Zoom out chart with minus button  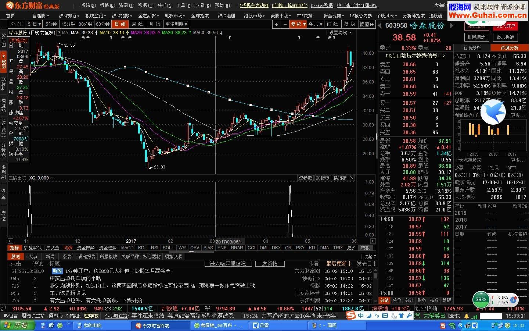tap(285, 24)
